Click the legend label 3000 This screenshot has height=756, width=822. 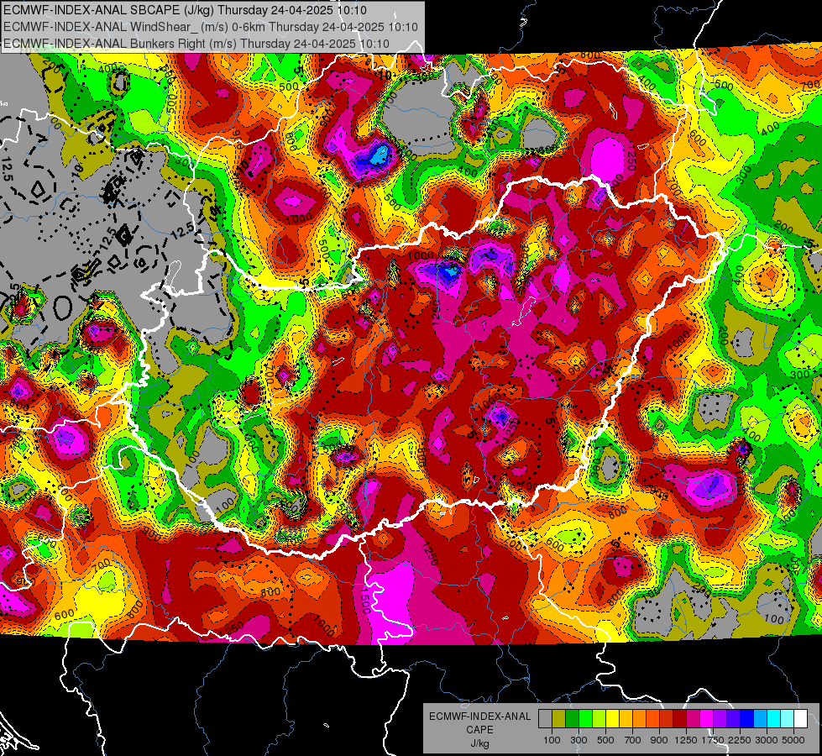[x=767, y=740]
